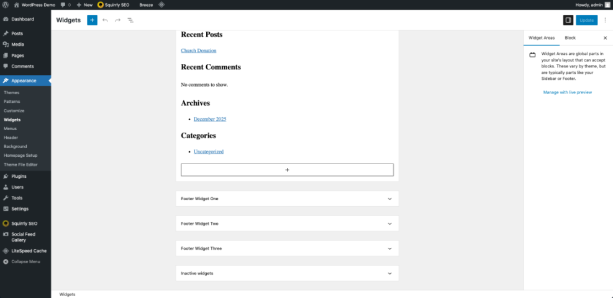Image resolution: width=613 pixels, height=298 pixels.
Task: Expand the Footer Widget Three area
Action: [x=288, y=248]
